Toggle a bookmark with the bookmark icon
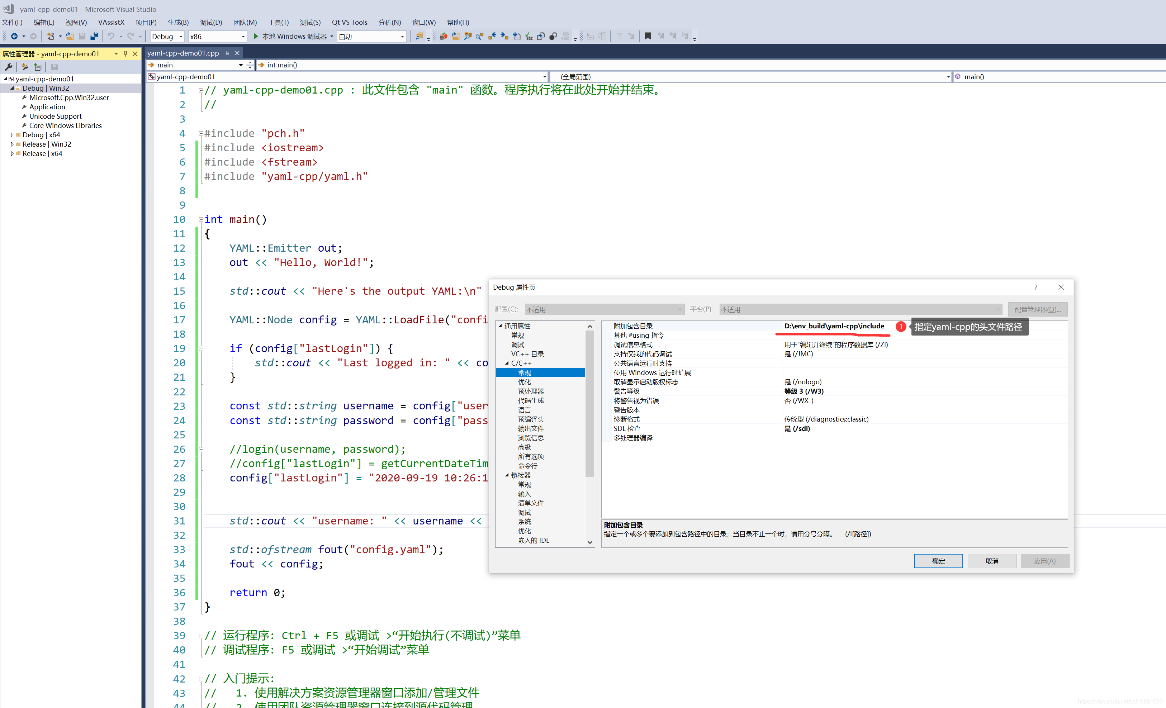This screenshot has height=708, width=1166. click(648, 36)
